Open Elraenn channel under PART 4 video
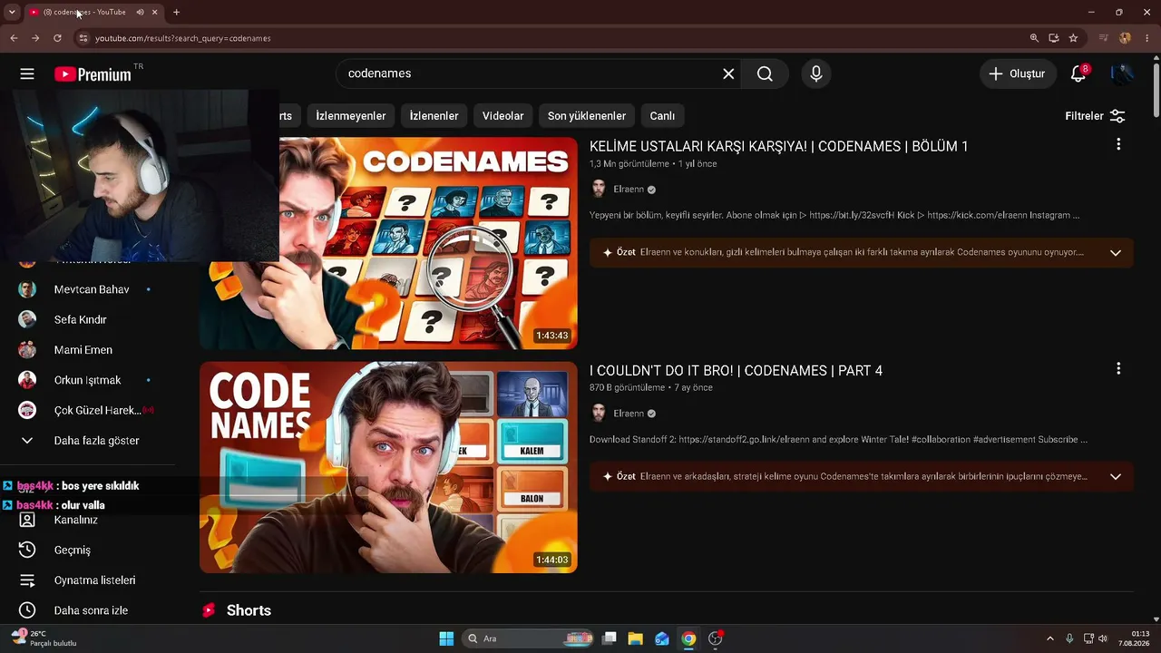The width and height of the screenshot is (1161, 653). pyautogui.click(x=629, y=414)
